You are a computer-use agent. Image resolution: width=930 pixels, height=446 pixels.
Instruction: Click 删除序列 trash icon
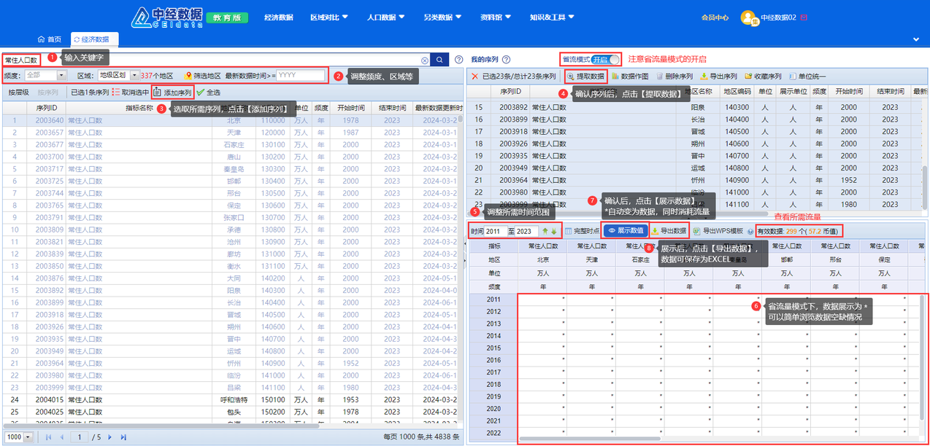click(660, 77)
